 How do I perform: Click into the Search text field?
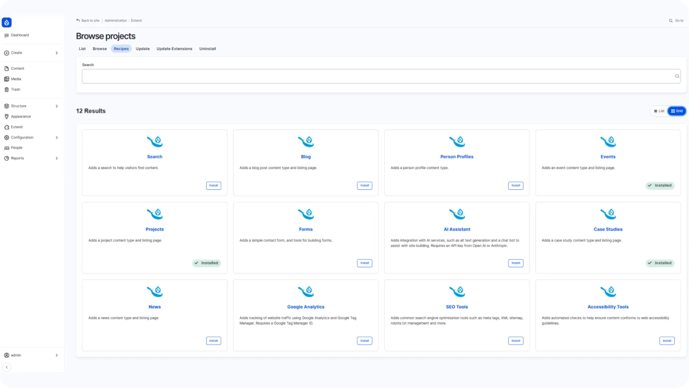pos(377,76)
